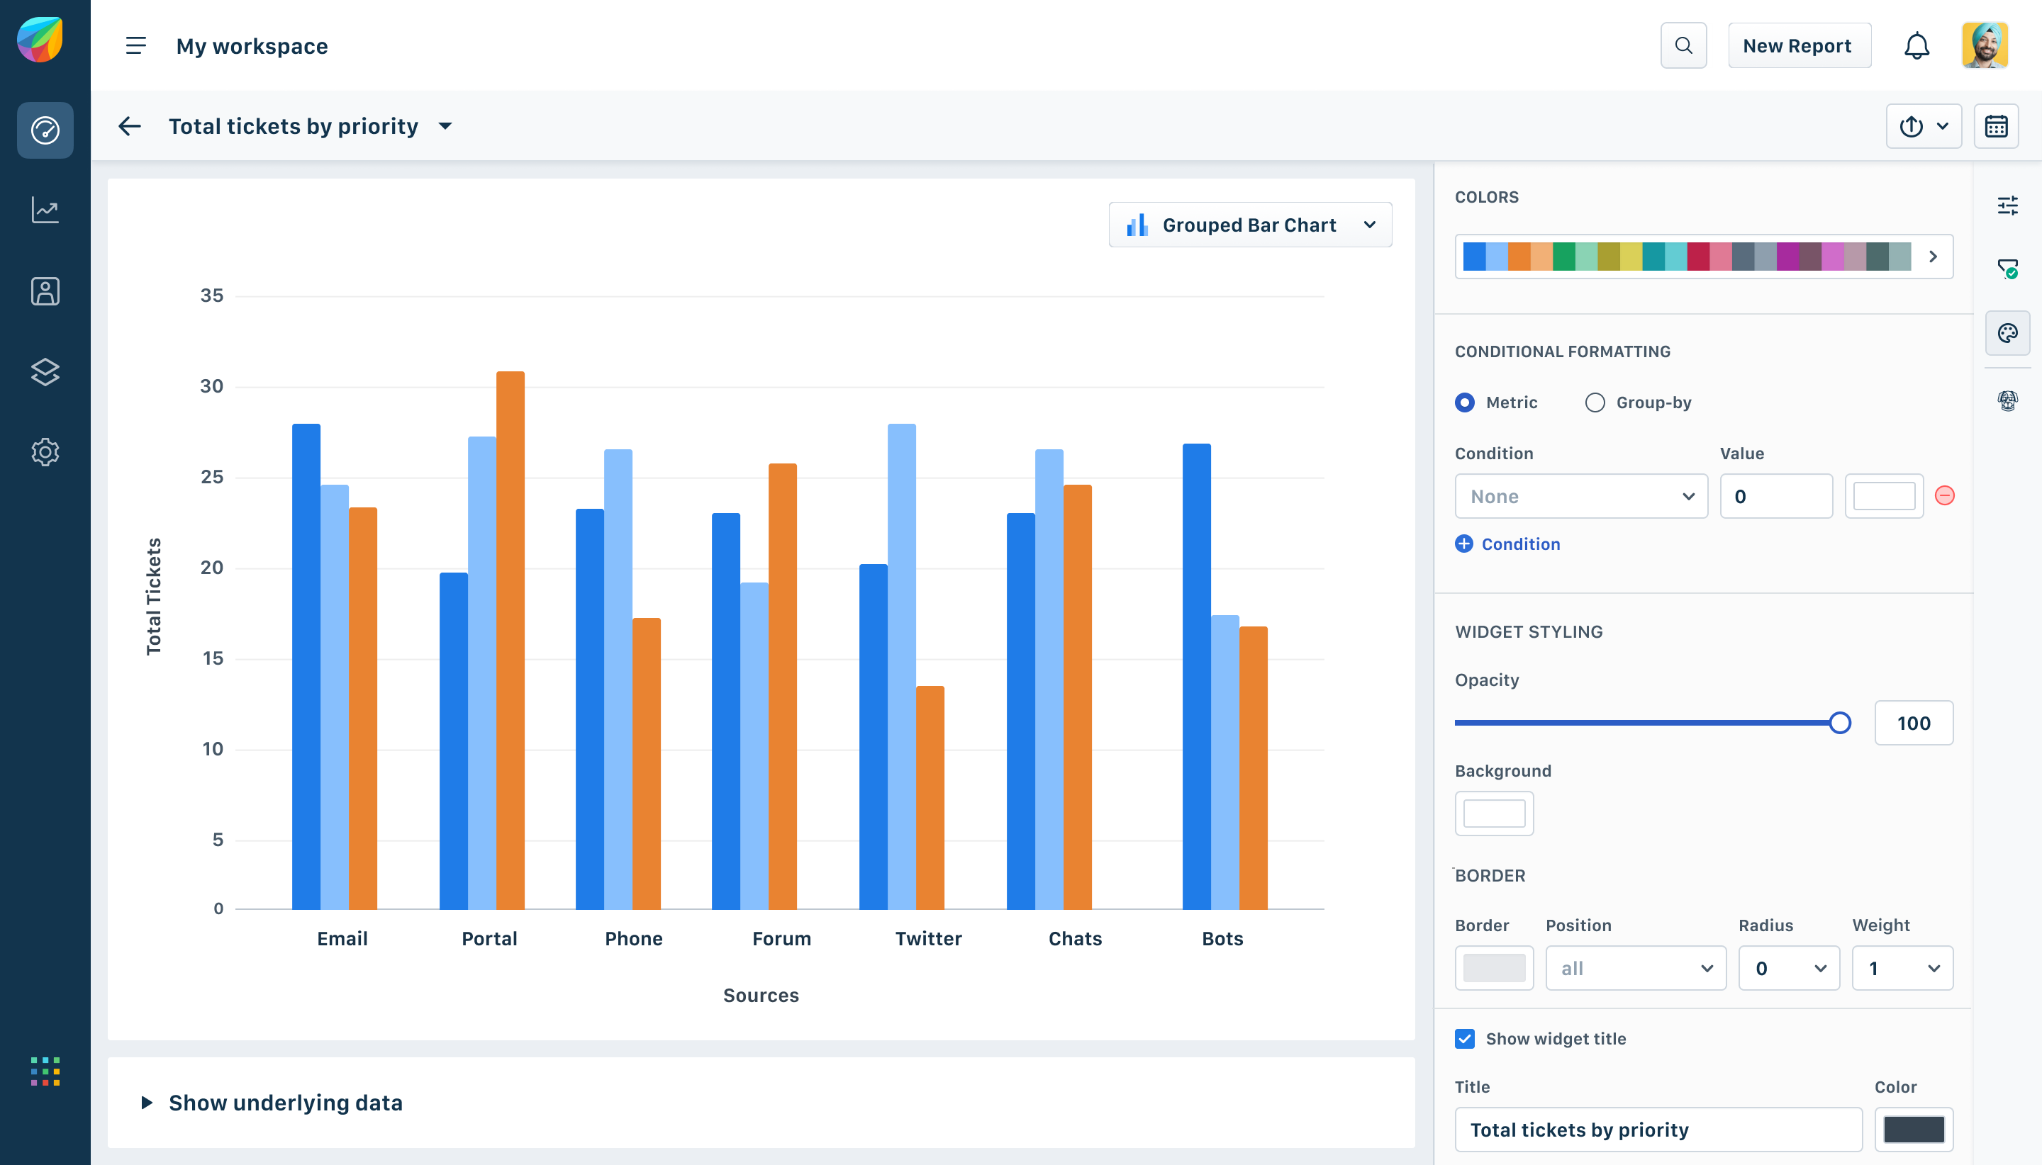The width and height of the screenshot is (2042, 1165).
Task: Expand the Show underlying data section
Action: pos(284,1103)
